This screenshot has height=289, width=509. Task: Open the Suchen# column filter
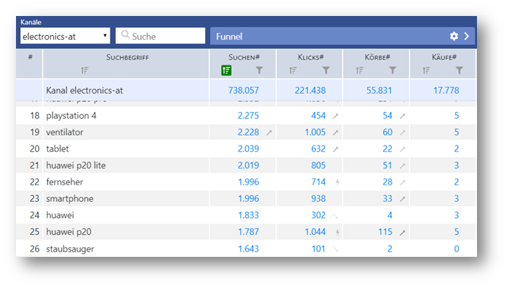pyautogui.click(x=259, y=70)
